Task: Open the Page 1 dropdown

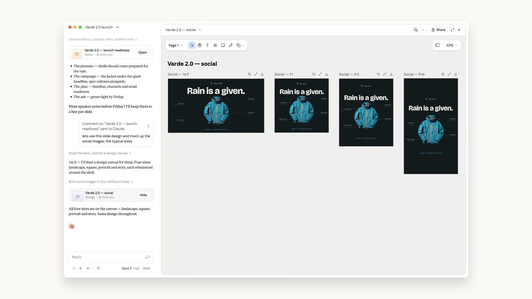Action: [176, 45]
